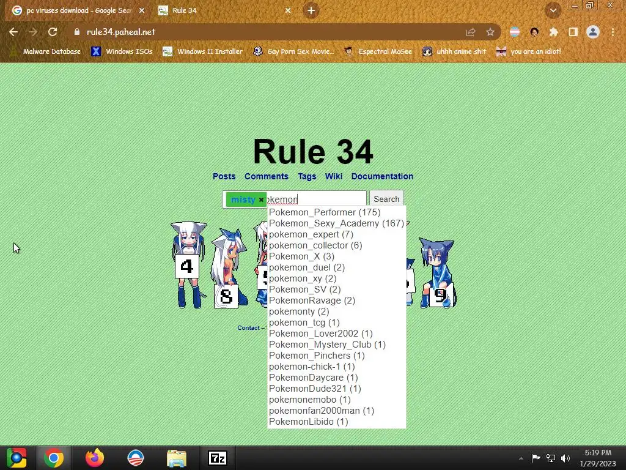Select PokemonDaycare (1) suggestion
Screen dimensions: 626x470
(x=337, y=378)
